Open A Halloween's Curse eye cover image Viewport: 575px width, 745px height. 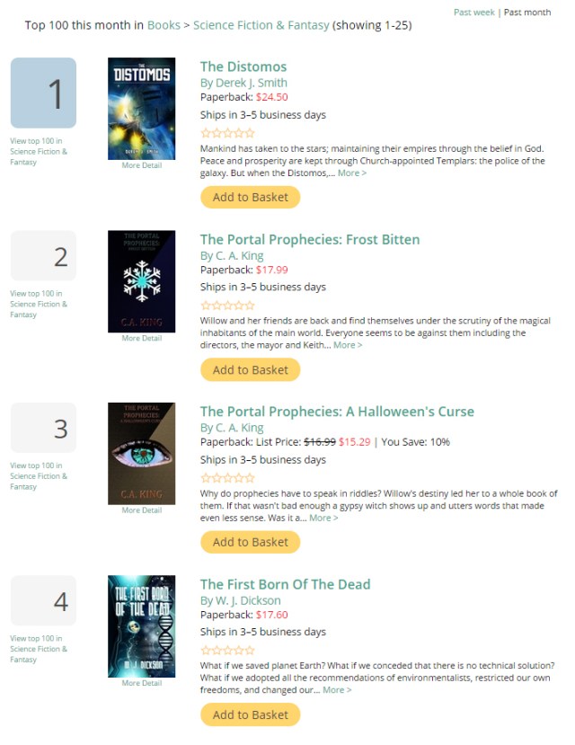pyautogui.click(x=141, y=453)
